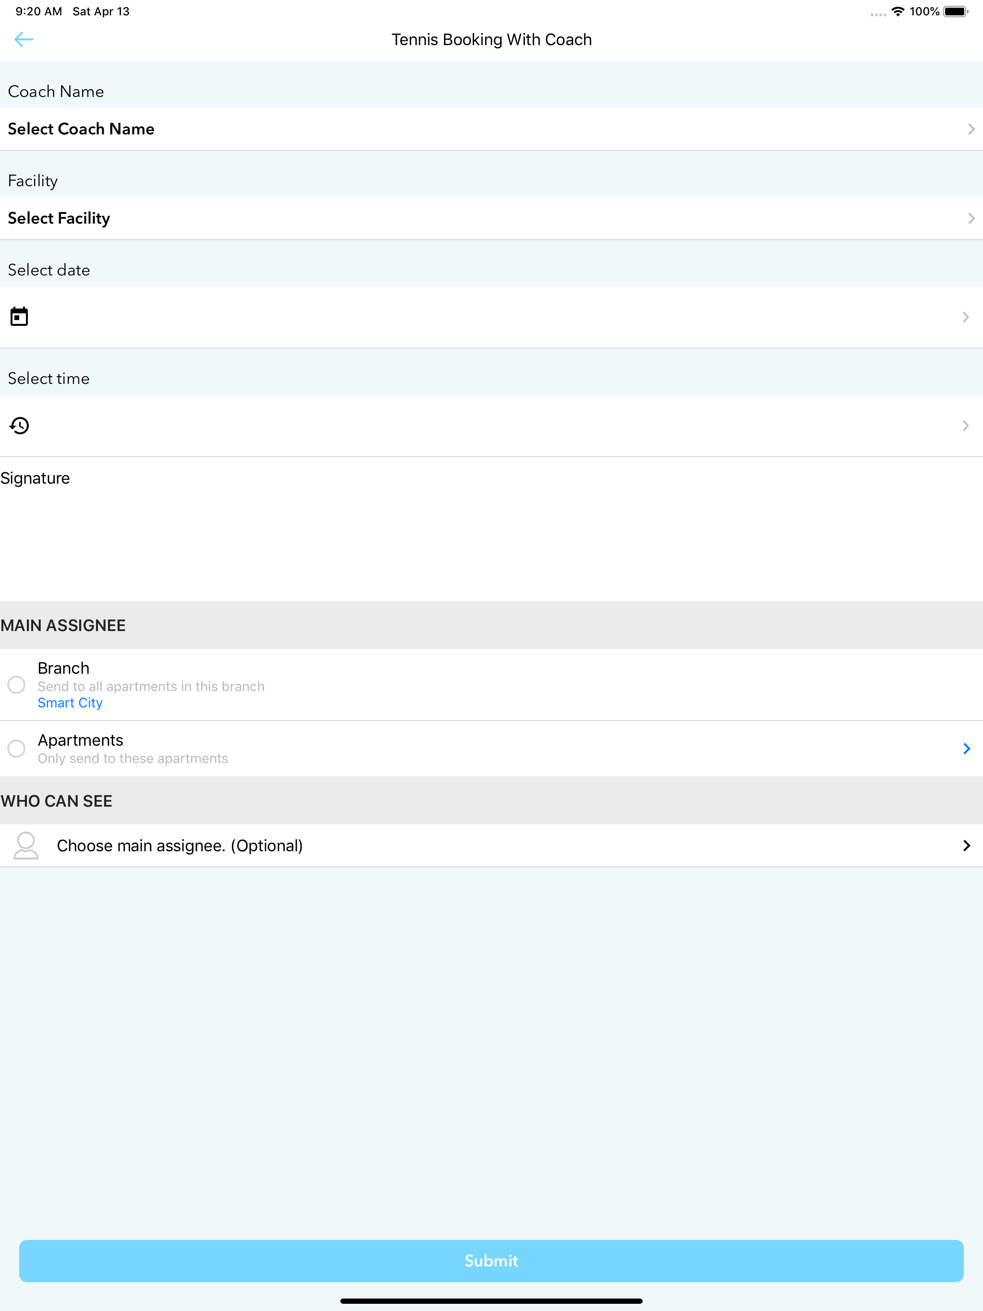Viewport: 983px width, 1311px height.
Task: Tap the Select time label
Action: (x=48, y=378)
